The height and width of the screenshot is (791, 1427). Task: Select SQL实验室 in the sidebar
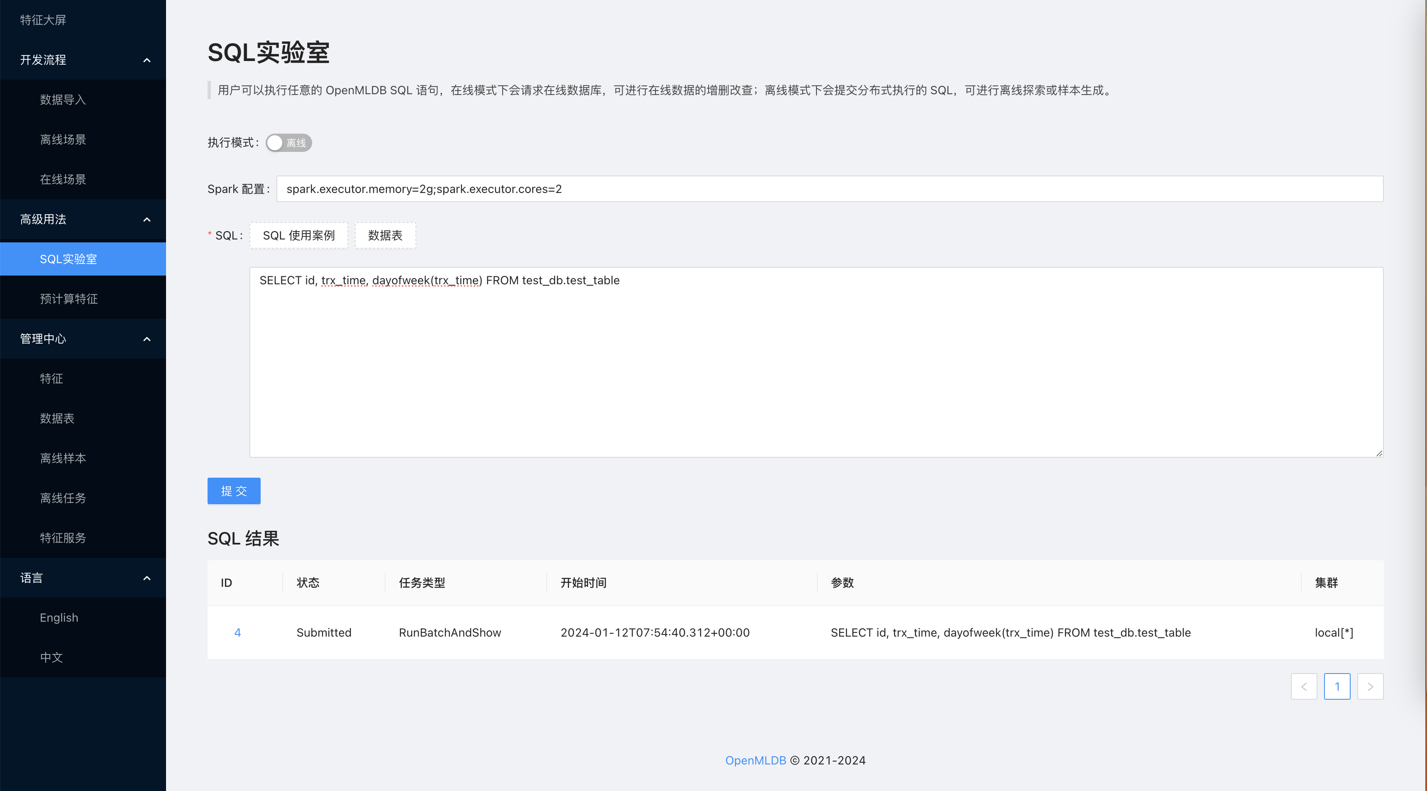pyautogui.click(x=83, y=259)
